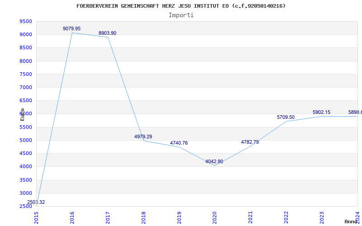Click the 4000 y-axis value
This screenshot has width=362, height=226.
click(x=26, y=166)
